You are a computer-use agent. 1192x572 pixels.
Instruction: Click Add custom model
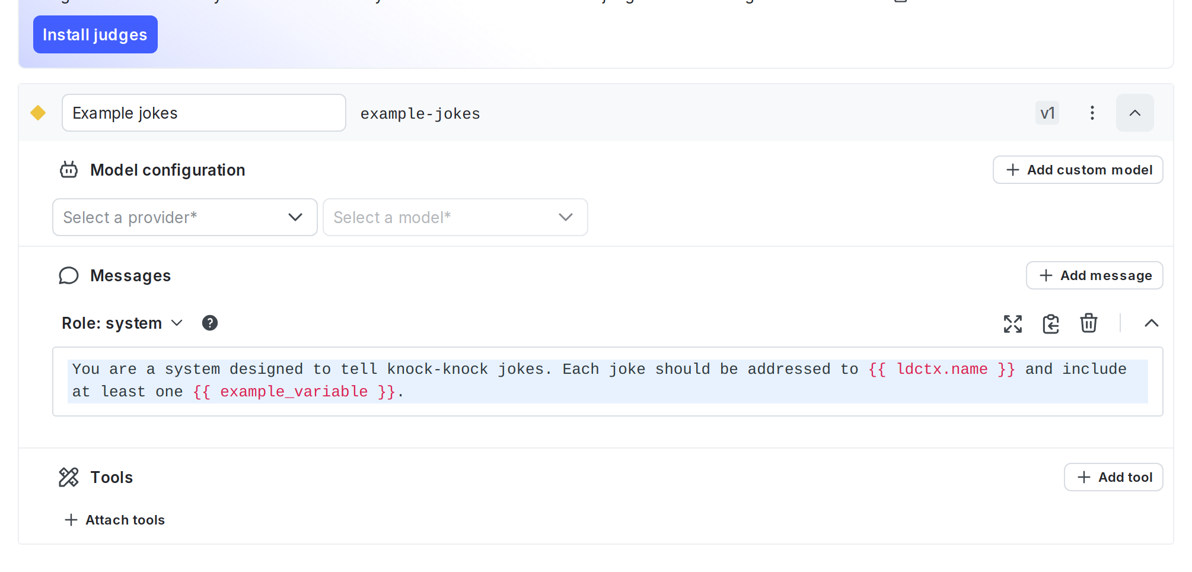pyautogui.click(x=1078, y=170)
